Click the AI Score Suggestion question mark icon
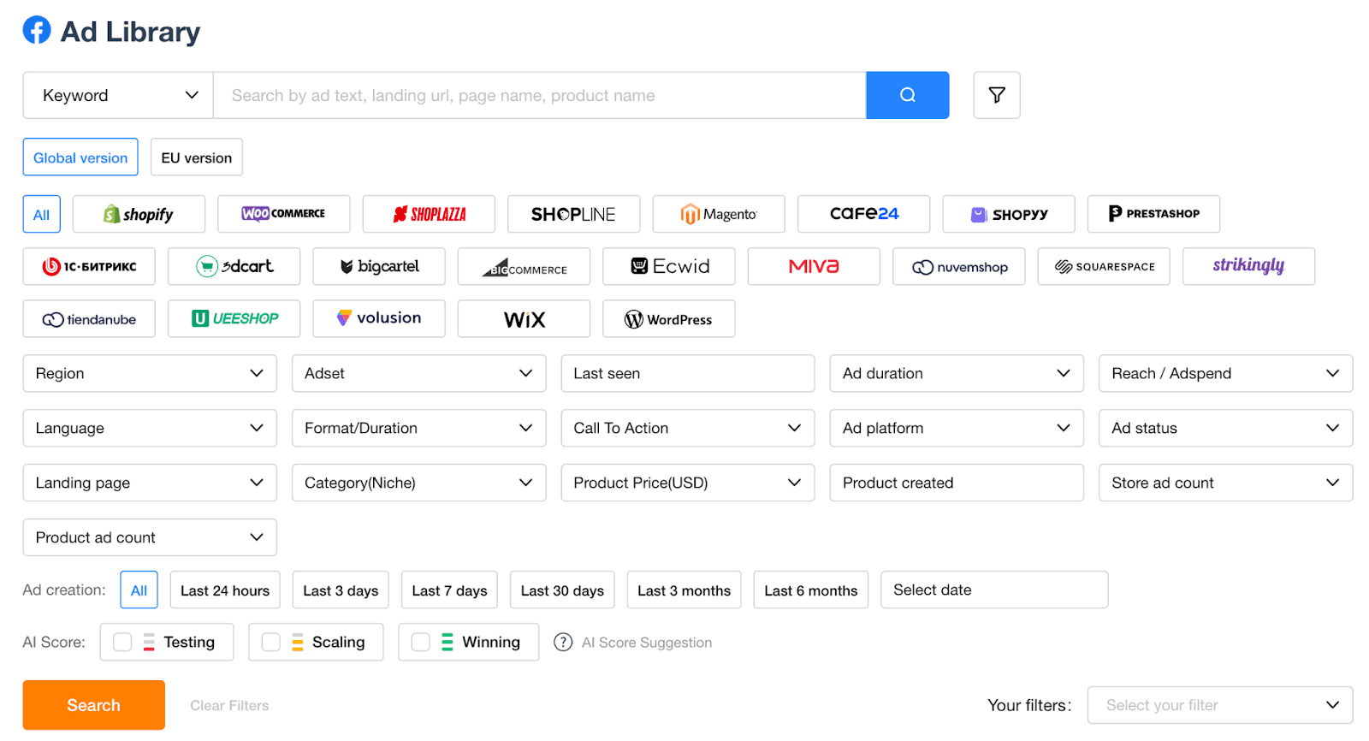This screenshot has height=741, width=1369. (x=563, y=642)
